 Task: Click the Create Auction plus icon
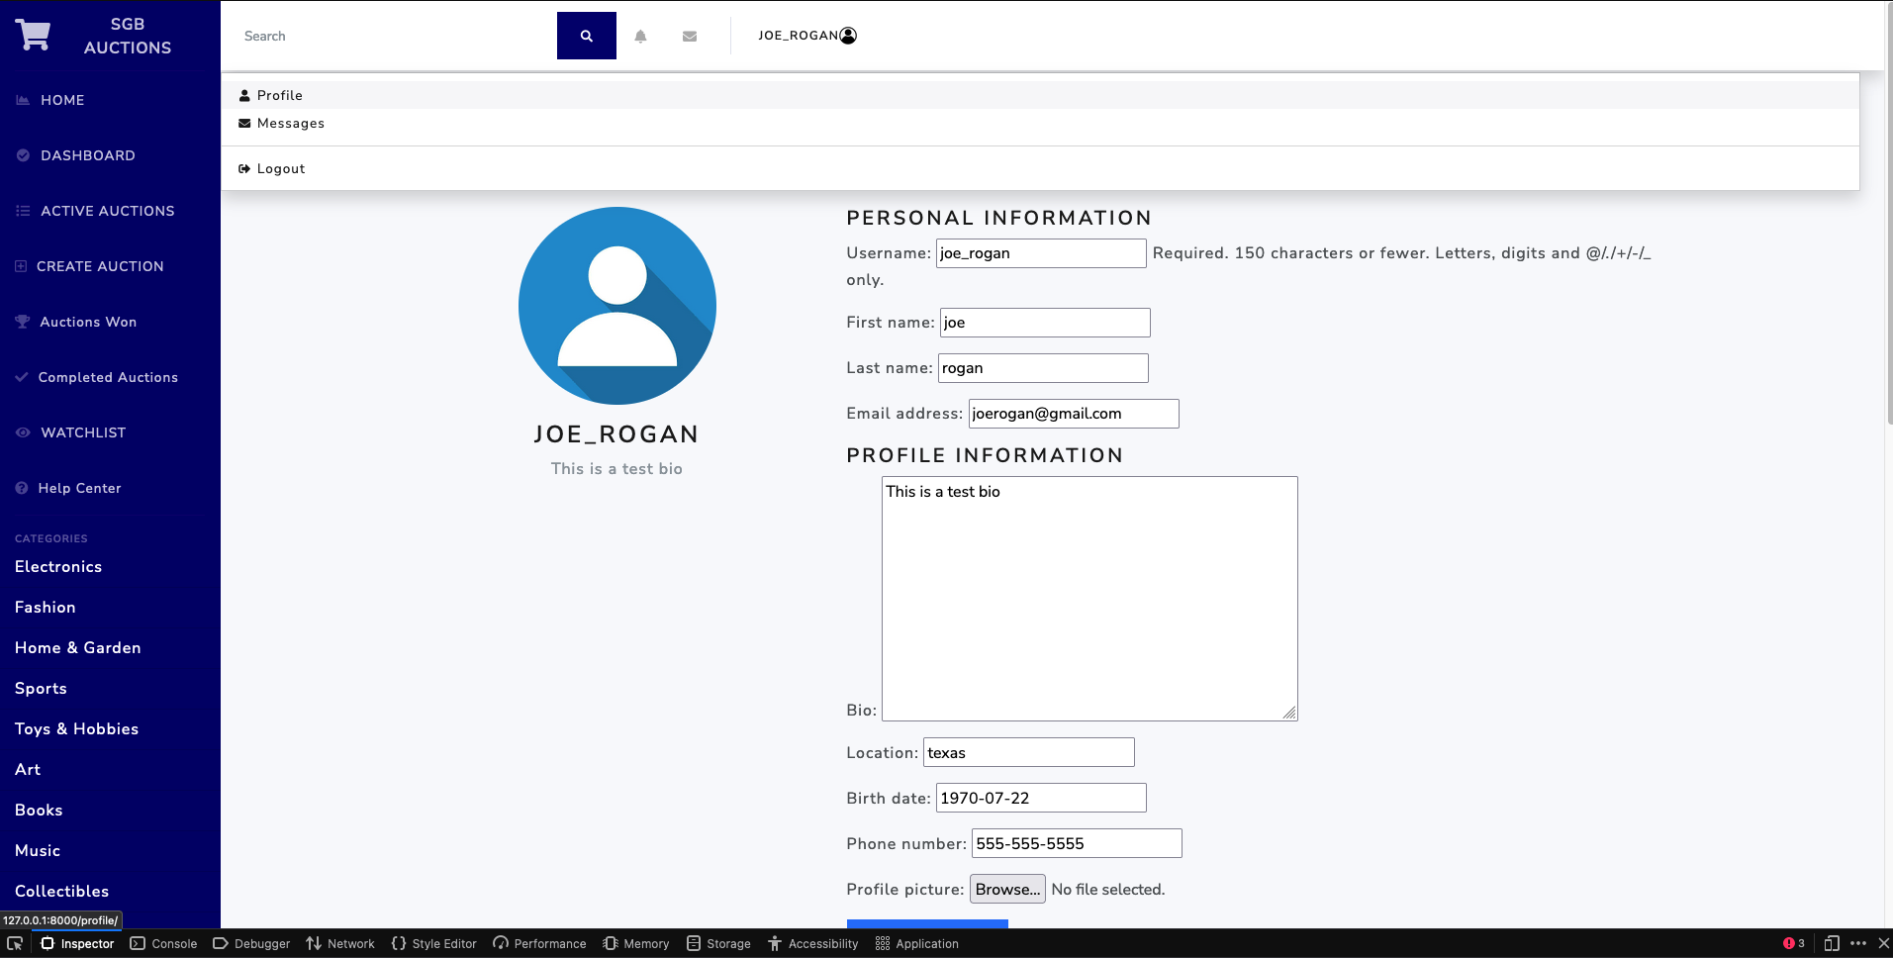pyautogui.click(x=21, y=266)
